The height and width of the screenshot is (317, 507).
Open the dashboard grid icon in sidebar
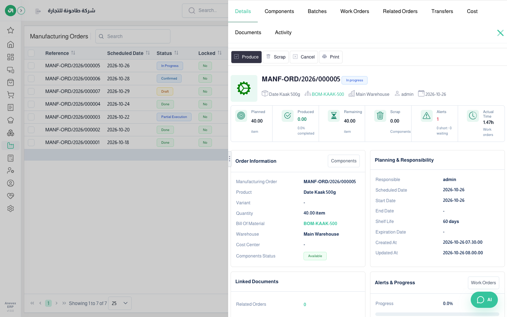[11, 57]
